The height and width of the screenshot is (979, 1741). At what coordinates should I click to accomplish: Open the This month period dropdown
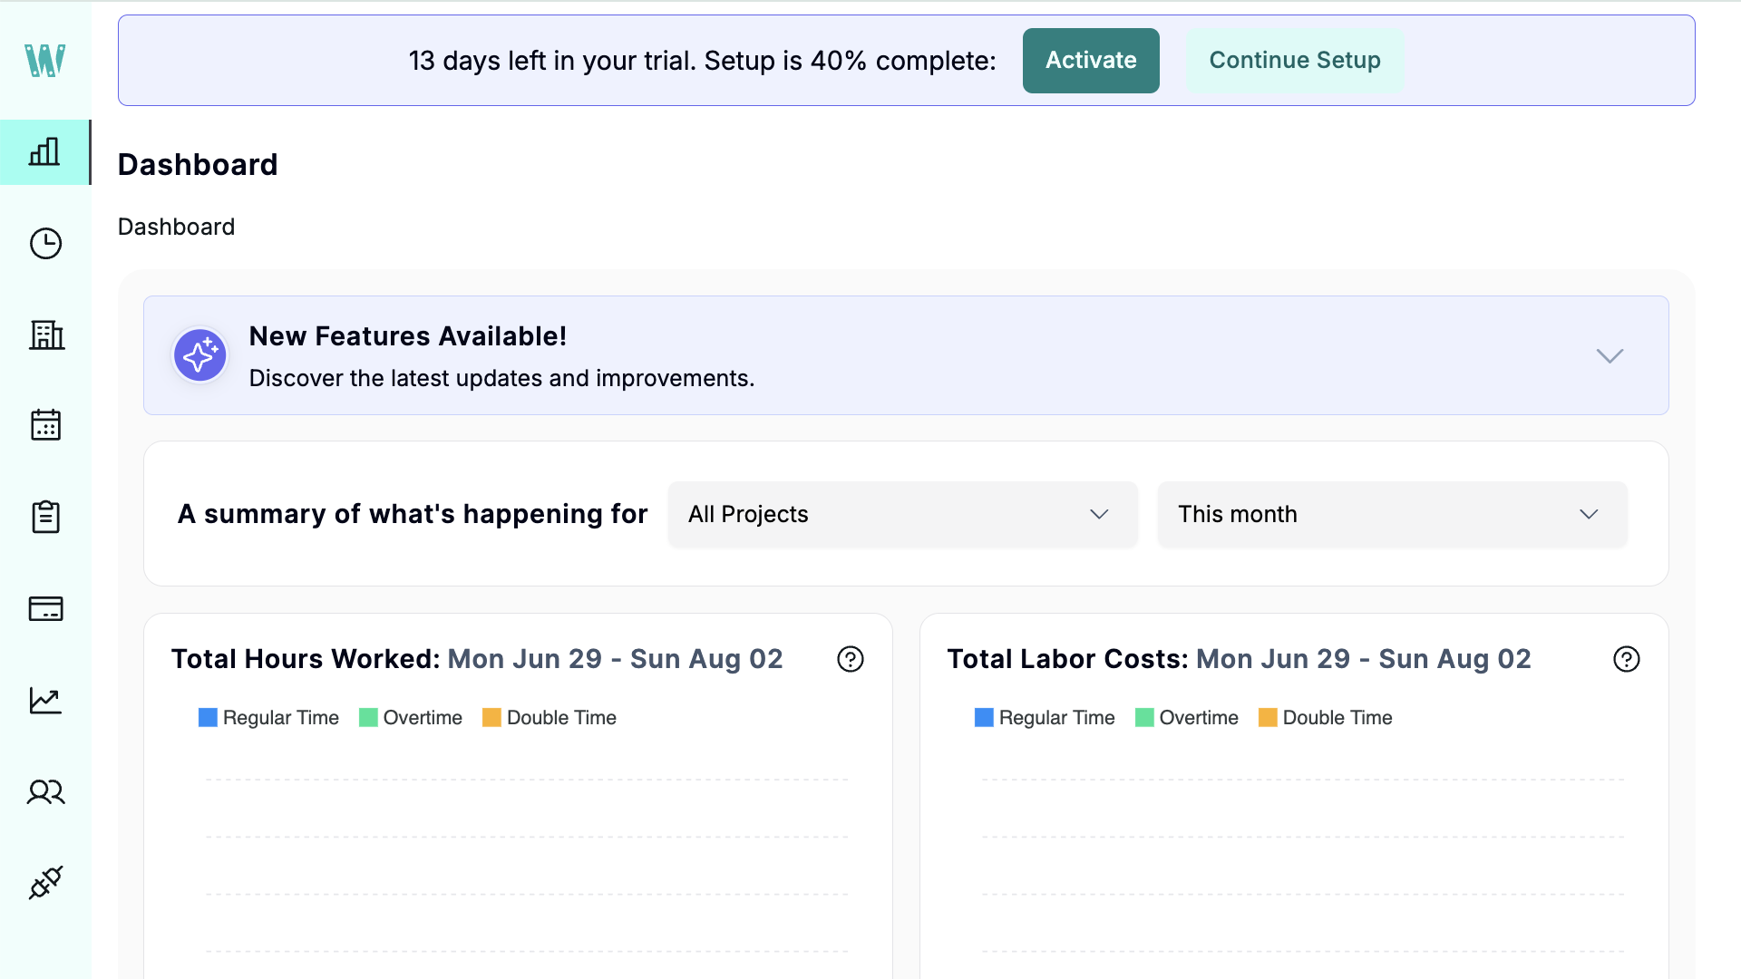[x=1392, y=514]
